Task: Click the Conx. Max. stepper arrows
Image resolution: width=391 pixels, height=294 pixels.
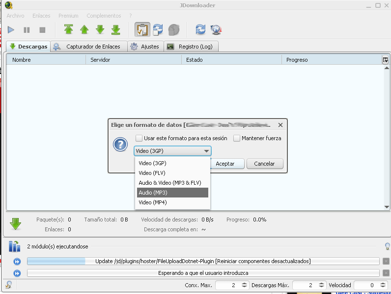Action: (x=245, y=285)
